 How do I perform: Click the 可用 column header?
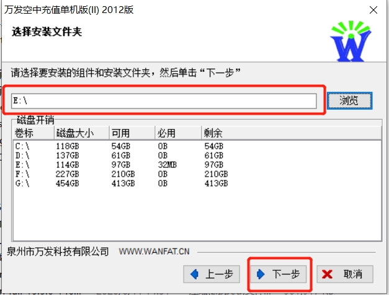[x=132, y=133]
